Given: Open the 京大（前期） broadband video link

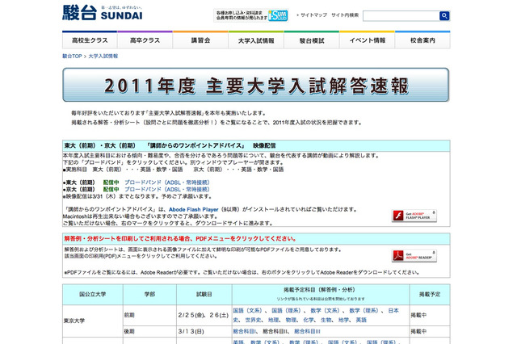Looking at the screenshot, I should click(167, 189).
